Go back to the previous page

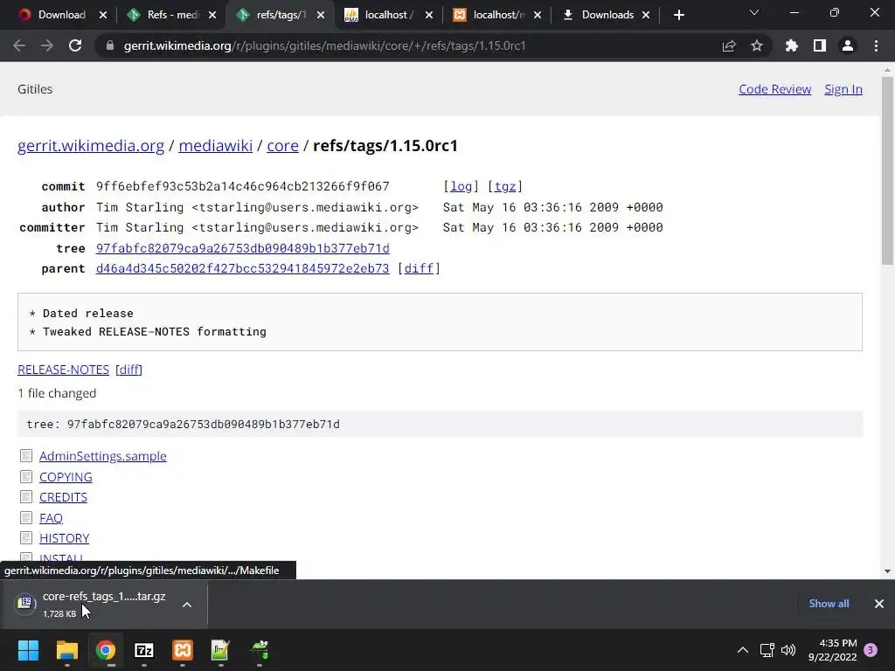[19, 45]
